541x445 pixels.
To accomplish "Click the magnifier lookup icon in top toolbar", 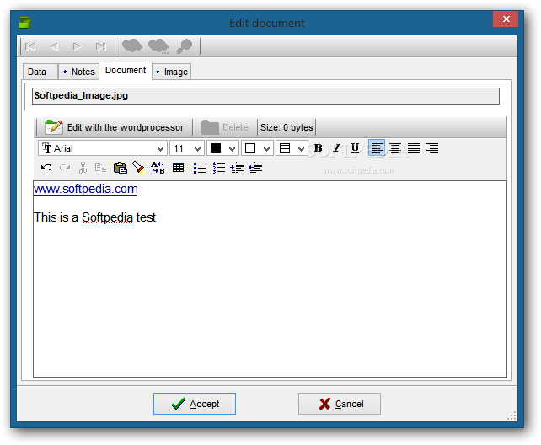I will [185, 46].
